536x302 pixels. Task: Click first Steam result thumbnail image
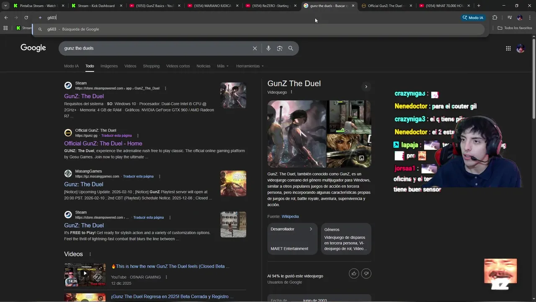tap(233, 95)
